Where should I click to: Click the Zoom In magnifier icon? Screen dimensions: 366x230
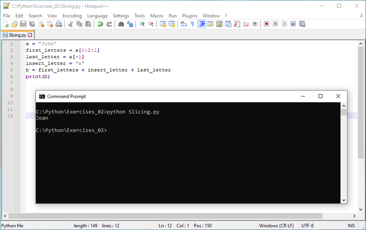142,24
